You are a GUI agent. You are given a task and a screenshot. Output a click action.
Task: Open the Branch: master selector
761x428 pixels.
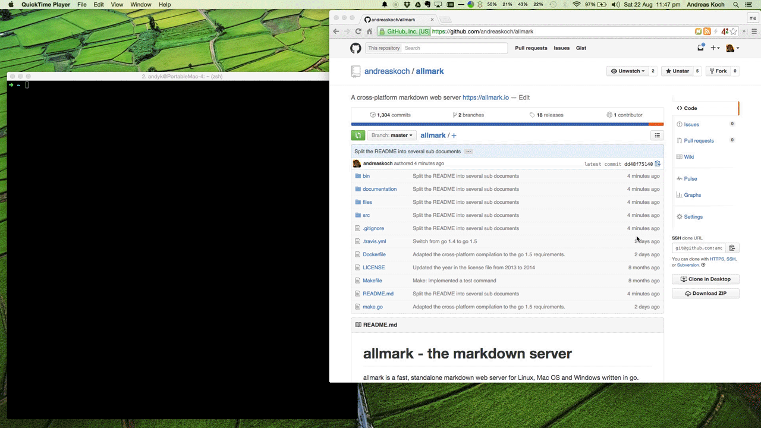click(x=392, y=136)
